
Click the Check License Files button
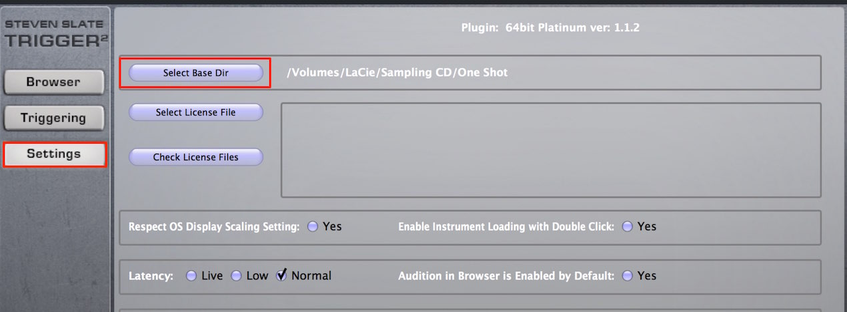point(195,157)
